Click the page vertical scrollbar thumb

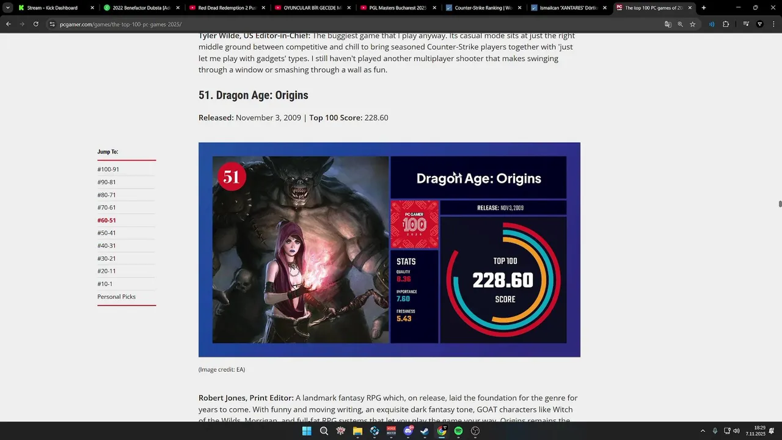[780, 204]
